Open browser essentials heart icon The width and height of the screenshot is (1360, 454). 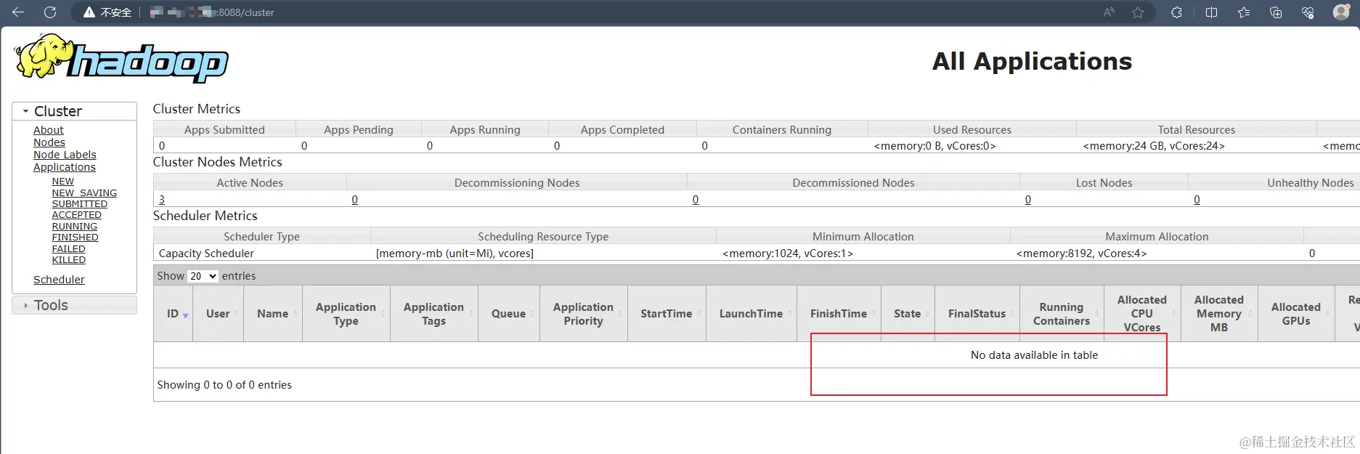1308,12
